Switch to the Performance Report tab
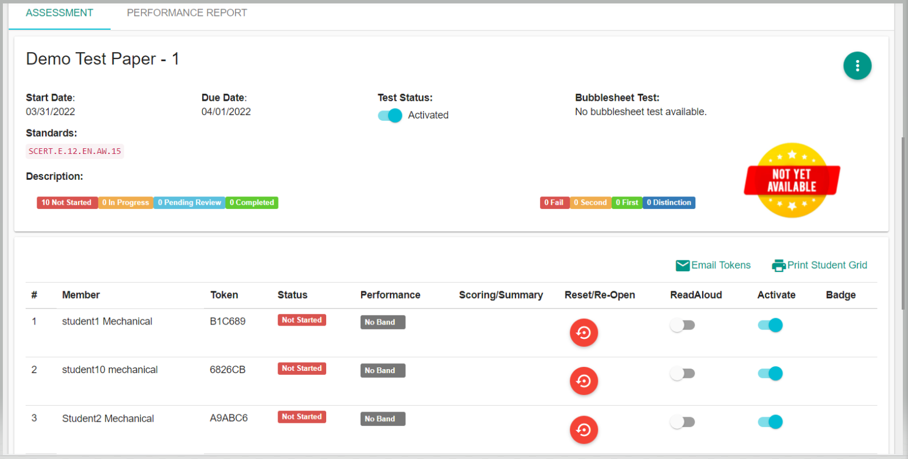This screenshot has width=908, height=459. point(187,13)
